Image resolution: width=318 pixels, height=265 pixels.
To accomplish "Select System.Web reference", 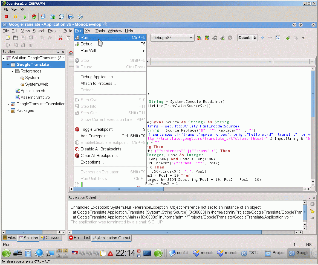I will point(36,84).
